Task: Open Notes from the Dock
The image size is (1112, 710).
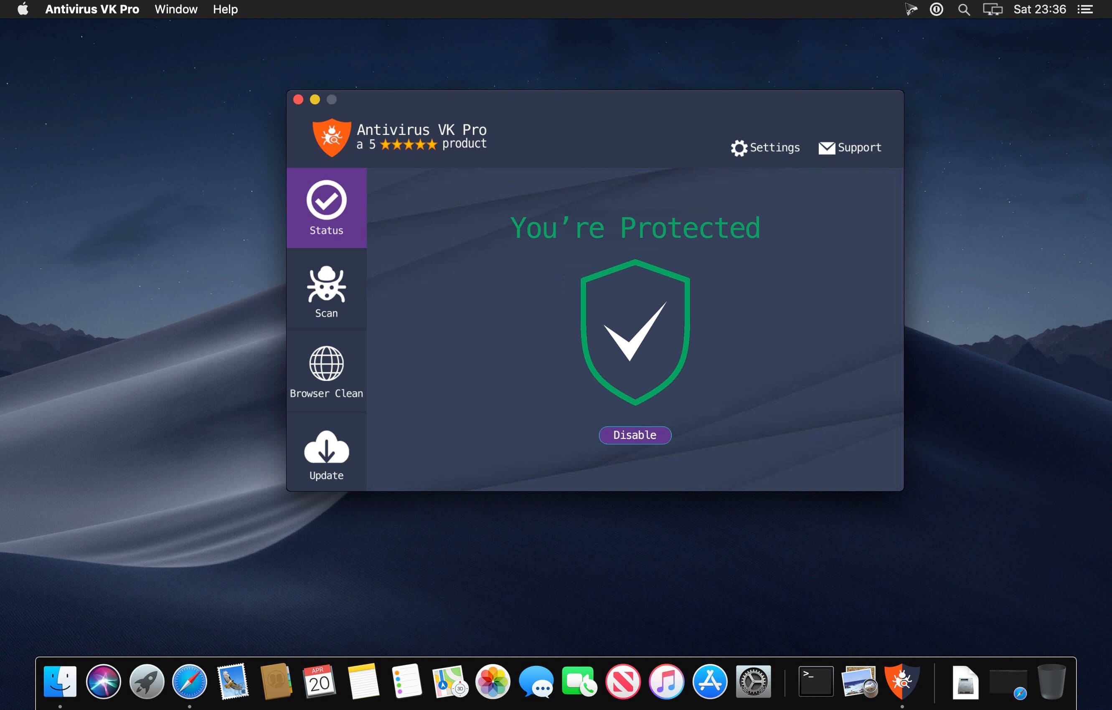Action: tap(363, 681)
